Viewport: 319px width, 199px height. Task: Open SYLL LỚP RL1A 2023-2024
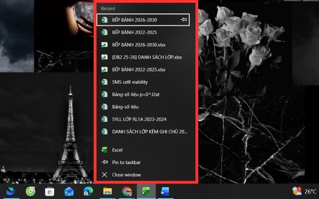[x=143, y=119]
